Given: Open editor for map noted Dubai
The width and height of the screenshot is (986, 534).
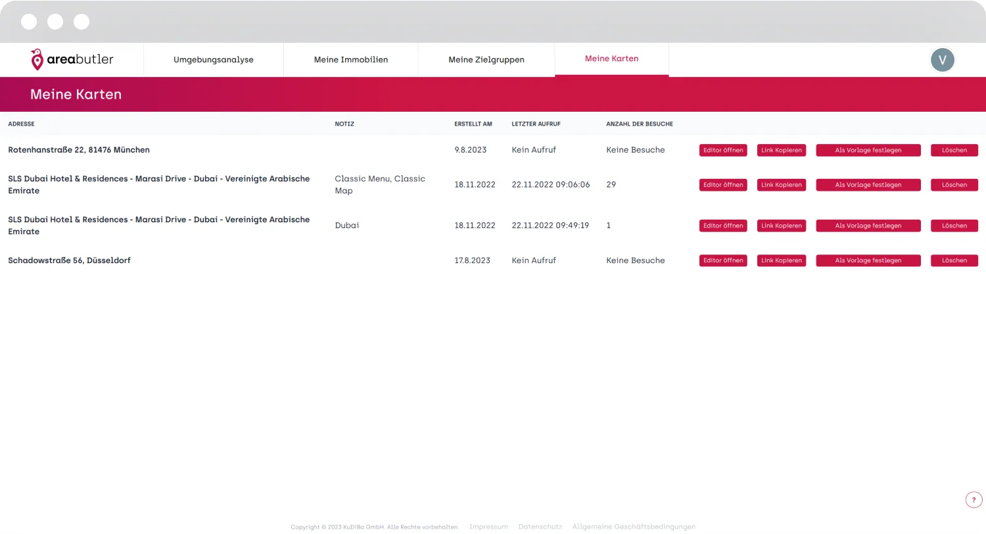Looking at the screenshot, I should [723, 226].
